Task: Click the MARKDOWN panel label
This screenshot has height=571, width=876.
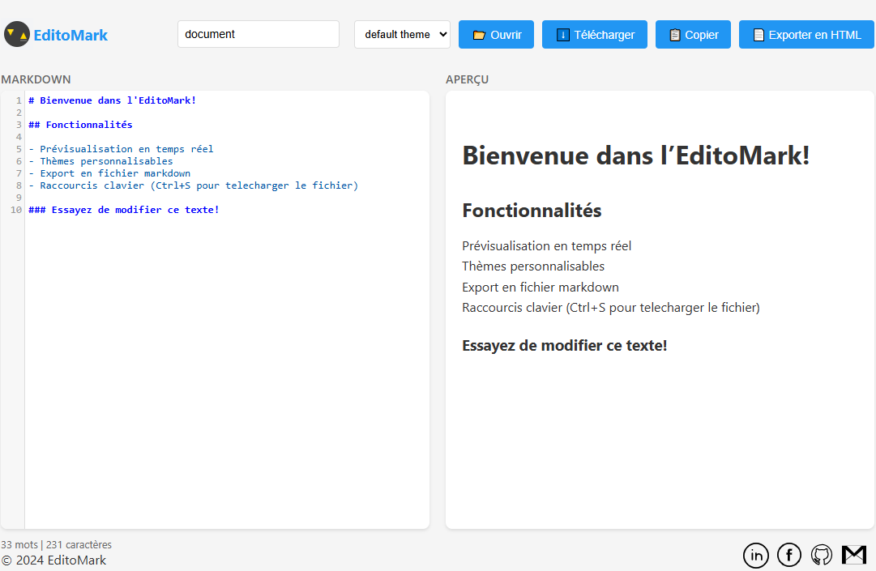Action: tap(36, 79)
